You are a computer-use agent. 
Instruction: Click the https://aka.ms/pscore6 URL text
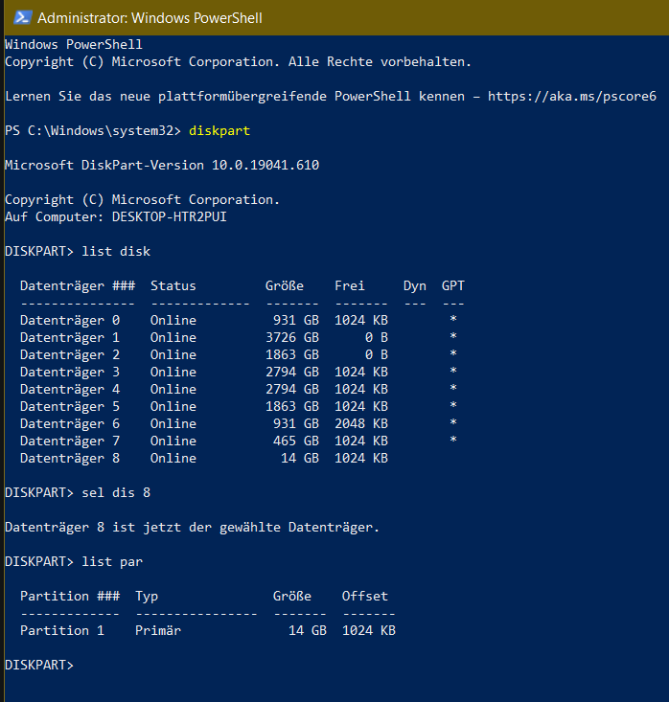572,97
